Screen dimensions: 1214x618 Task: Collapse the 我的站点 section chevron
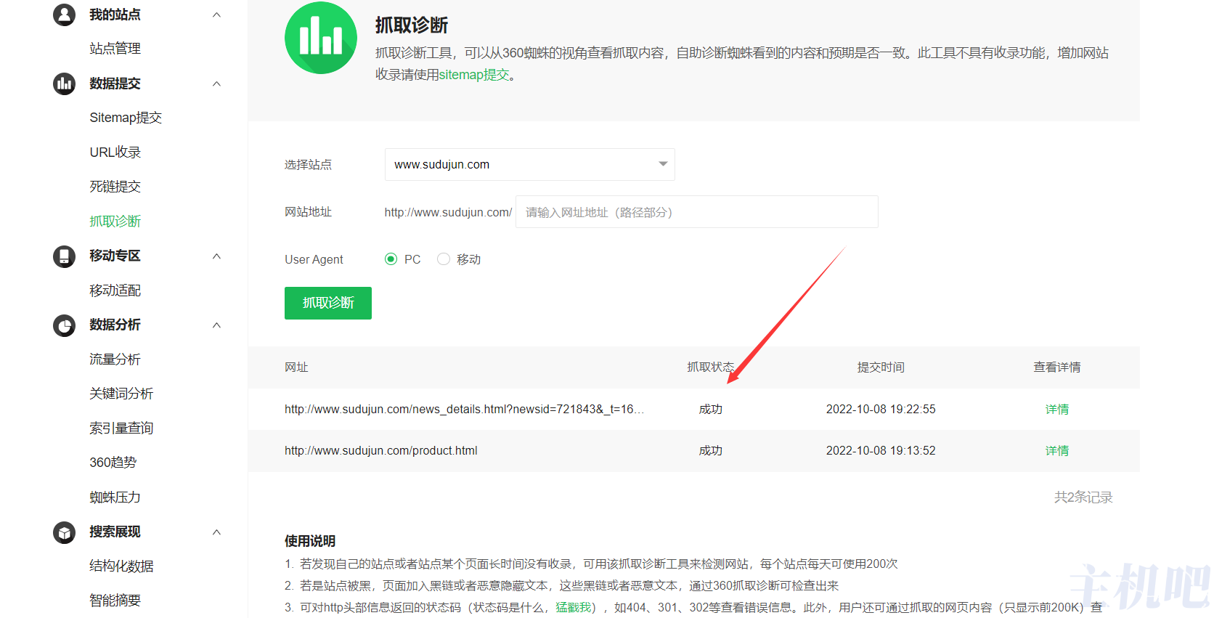[216, 15]
